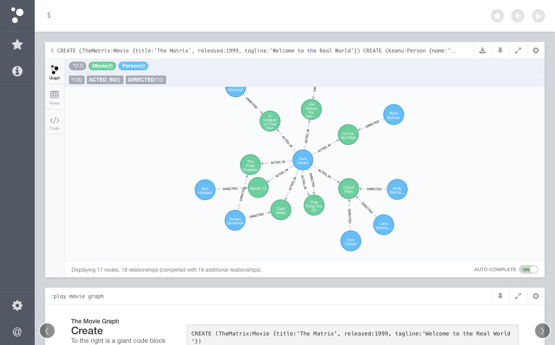555x345 pixels.
Task: Select the Person(9) label badge
Action: pos(133,66)
